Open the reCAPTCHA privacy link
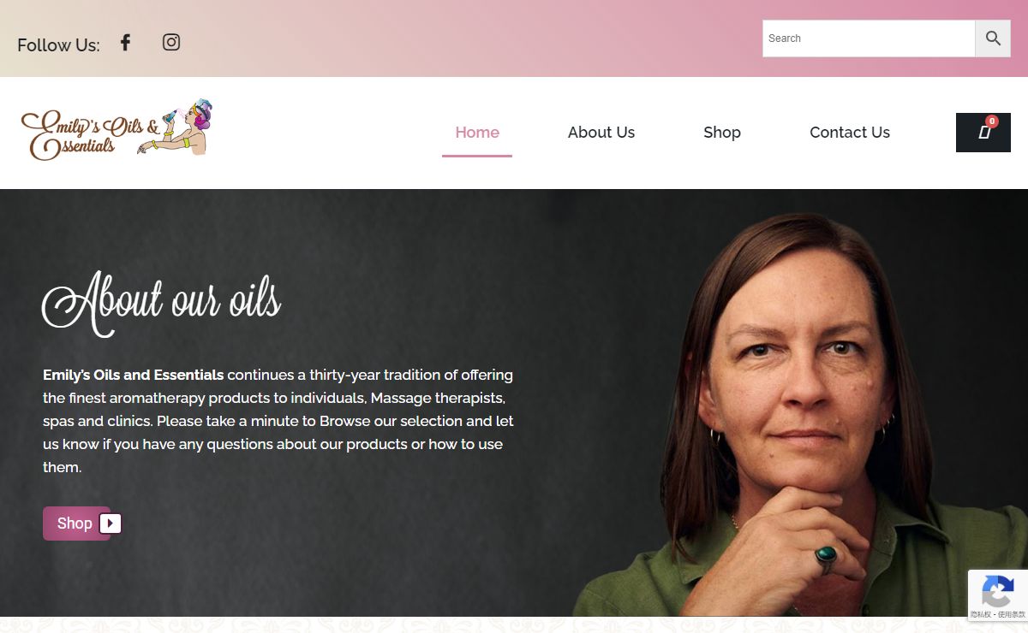Image resolution: width=1028 pixels, height=633 pixels. [981, 615]
